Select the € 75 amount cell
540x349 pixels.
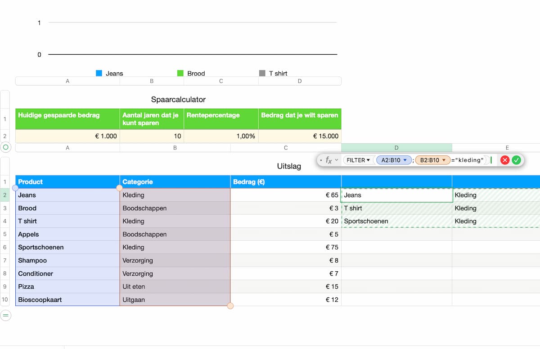click(286, 247)
